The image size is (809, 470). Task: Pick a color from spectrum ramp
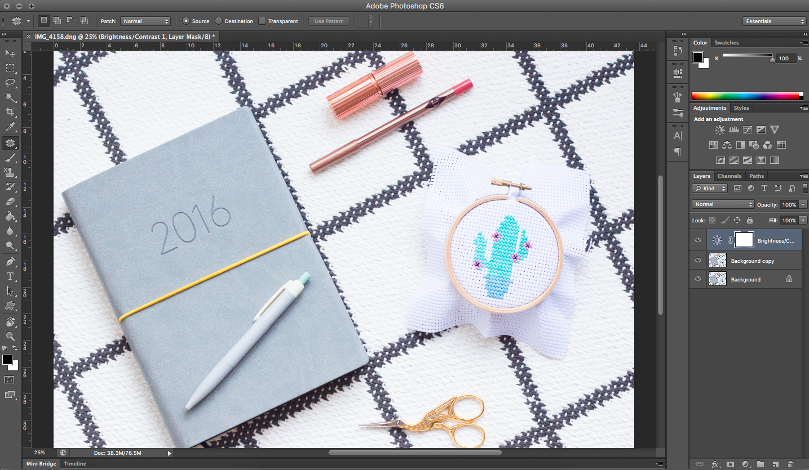pos(746,96)
